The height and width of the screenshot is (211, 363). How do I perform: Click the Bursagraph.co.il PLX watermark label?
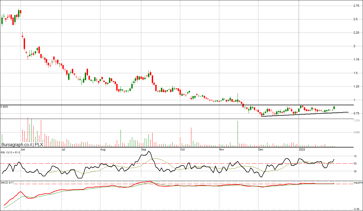coord(22,145)
